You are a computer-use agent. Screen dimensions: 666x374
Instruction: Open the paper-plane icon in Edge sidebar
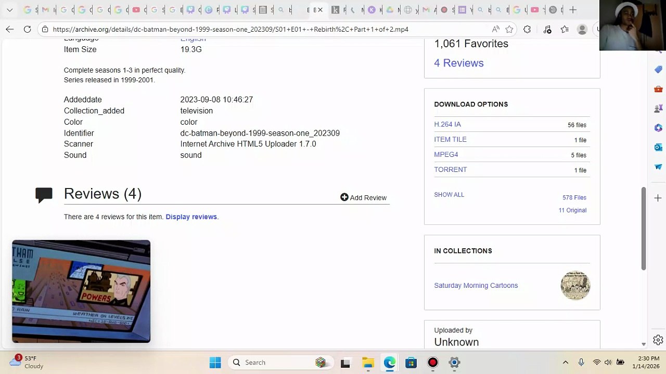658,167
